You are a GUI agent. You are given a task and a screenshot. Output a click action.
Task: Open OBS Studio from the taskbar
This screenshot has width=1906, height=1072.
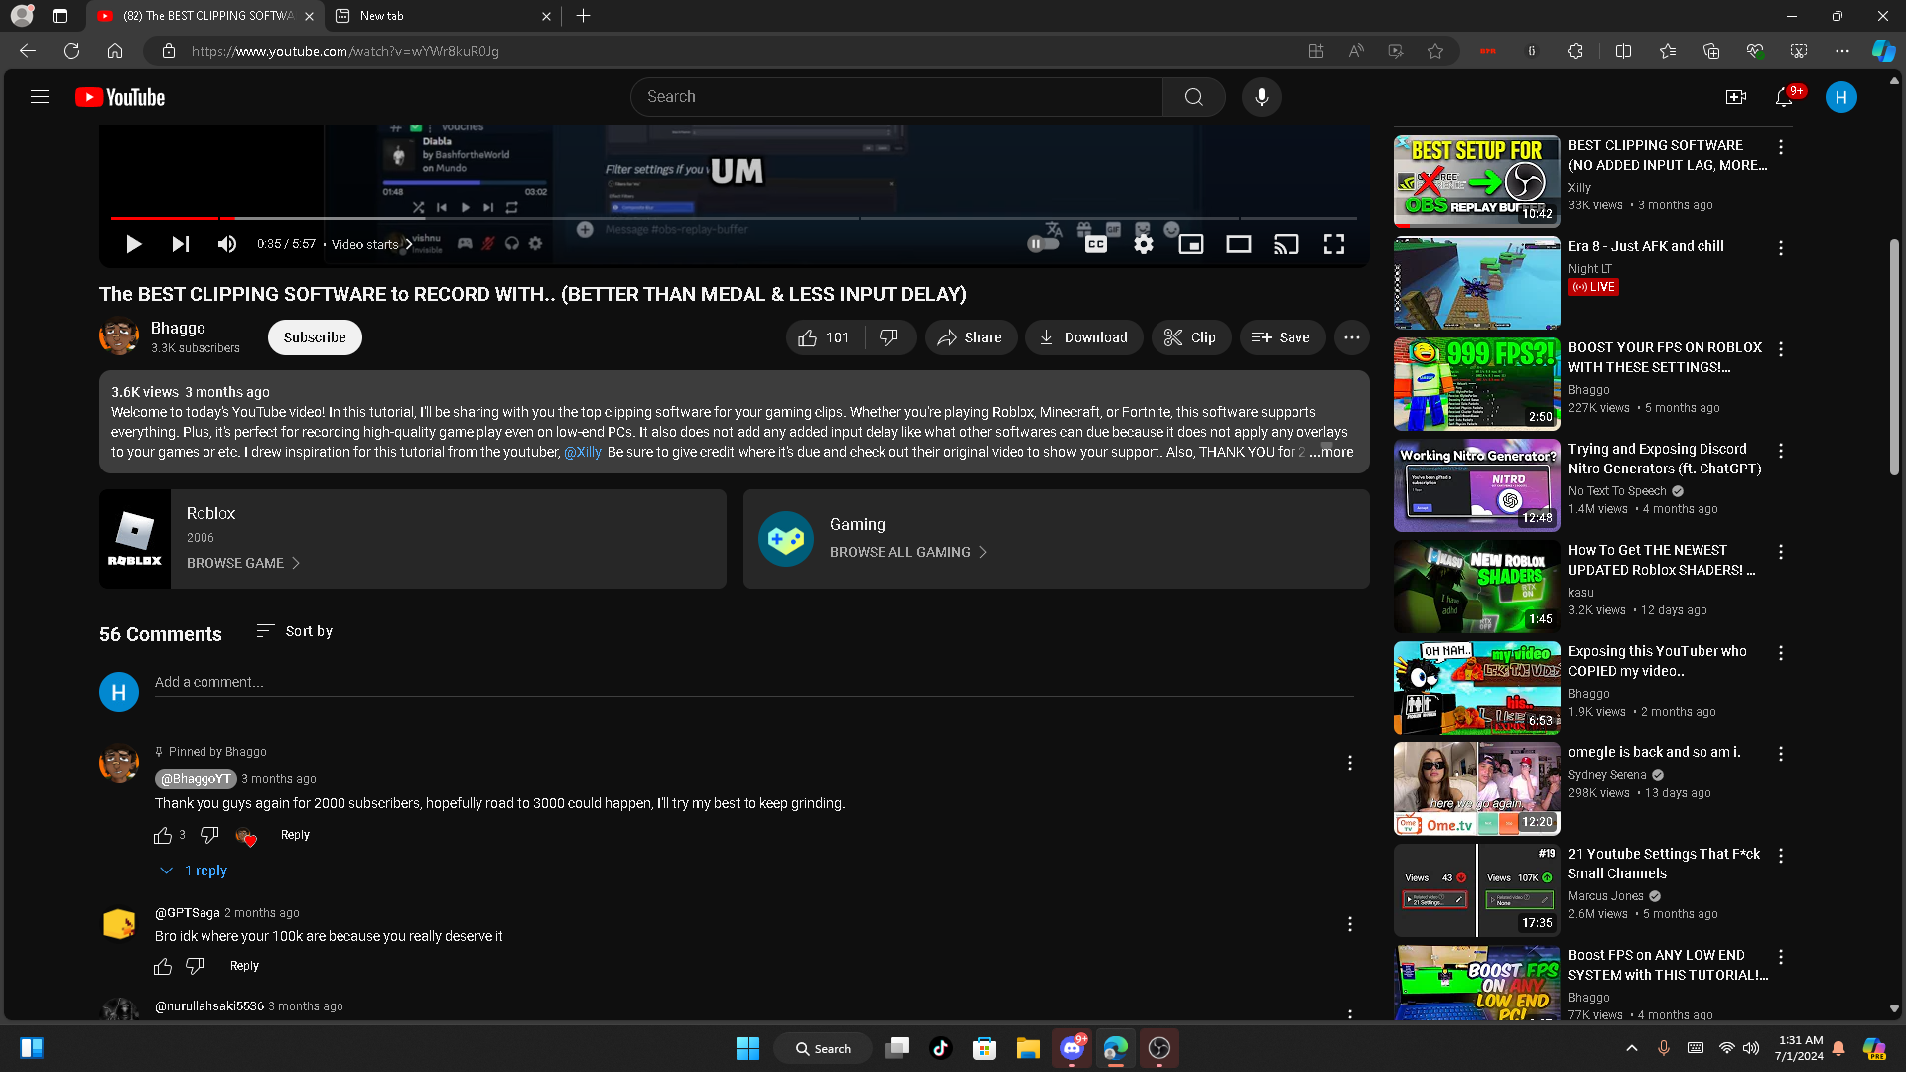tap(1159, 1048)
